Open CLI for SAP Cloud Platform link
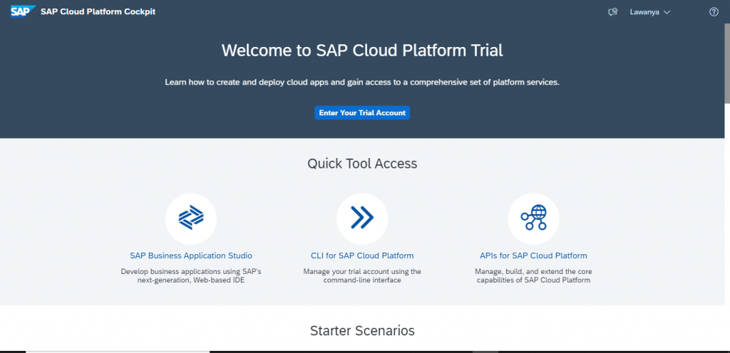Screen dimensions: 730x353 [x=362, y=255]
